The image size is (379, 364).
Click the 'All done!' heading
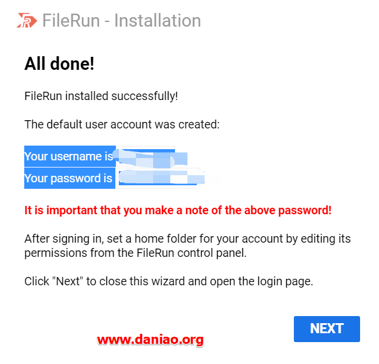59,64
